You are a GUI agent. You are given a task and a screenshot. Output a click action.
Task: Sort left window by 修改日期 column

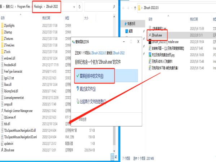pyautogui.click(x=46, y=18)
